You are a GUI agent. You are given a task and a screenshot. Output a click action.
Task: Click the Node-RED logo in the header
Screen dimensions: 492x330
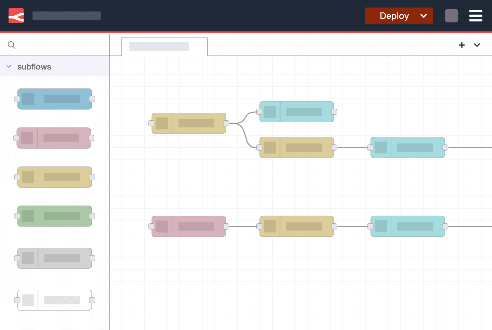(x=16, y=15)
